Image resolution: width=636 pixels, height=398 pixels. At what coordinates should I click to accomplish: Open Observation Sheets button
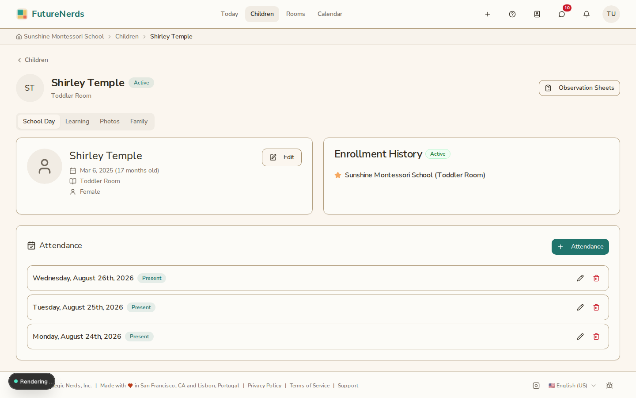[579, 88]
